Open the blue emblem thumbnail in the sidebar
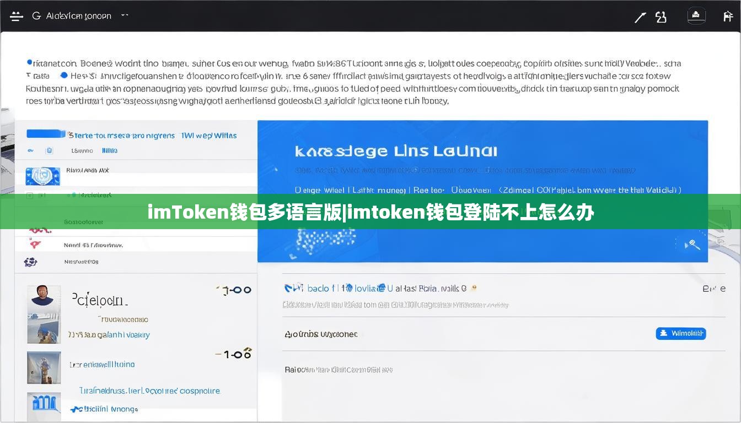741x423 pixels. 42,176
